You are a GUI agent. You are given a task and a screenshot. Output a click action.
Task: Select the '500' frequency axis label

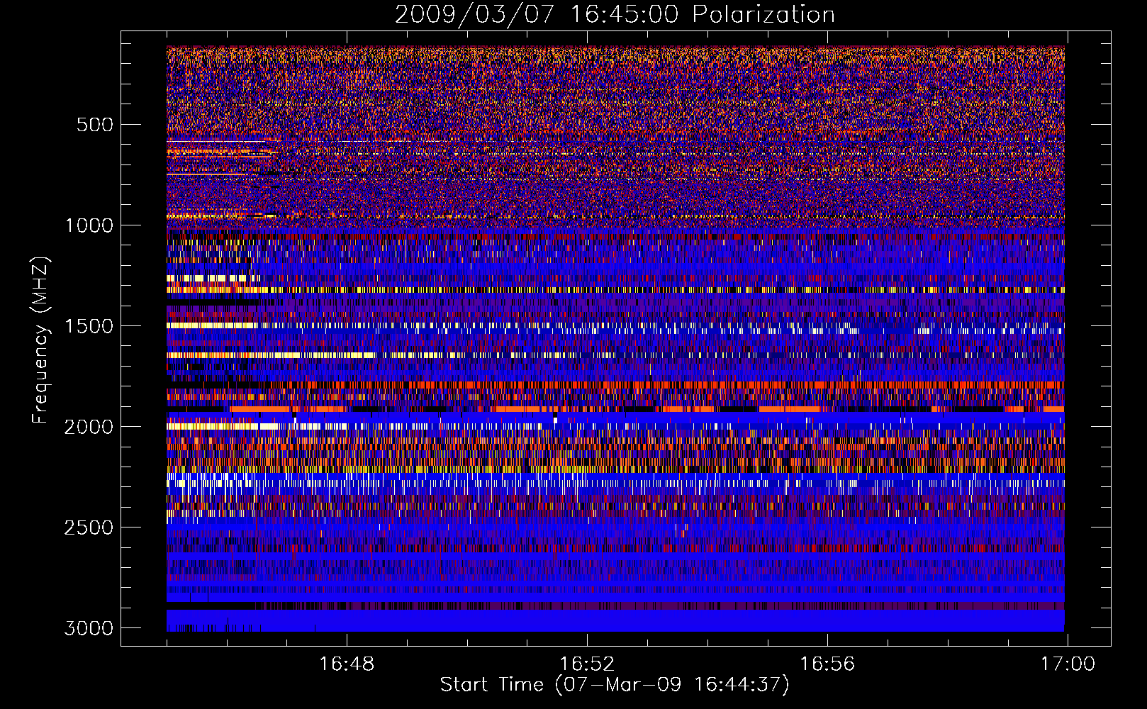95,125
